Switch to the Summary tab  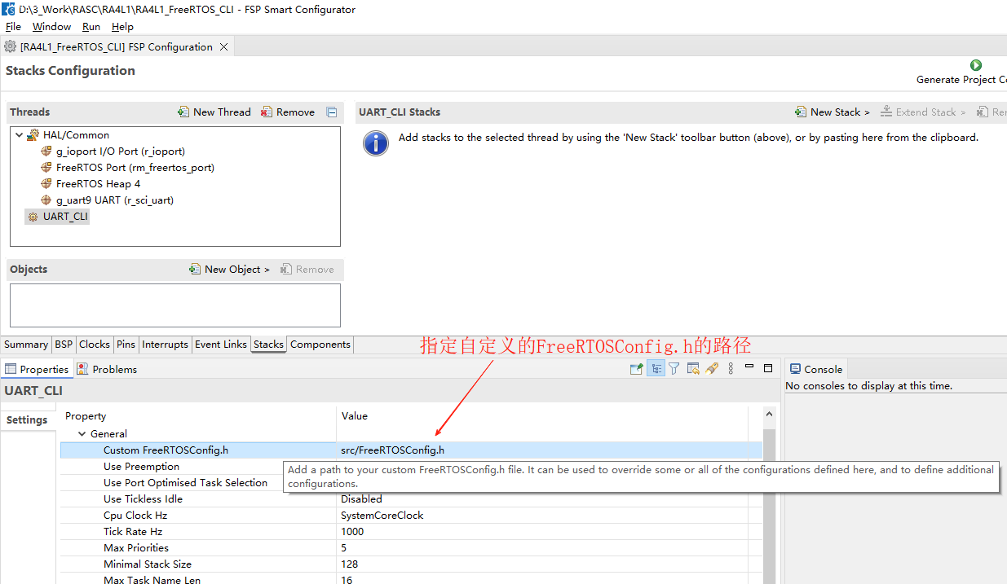coord(26,345)
